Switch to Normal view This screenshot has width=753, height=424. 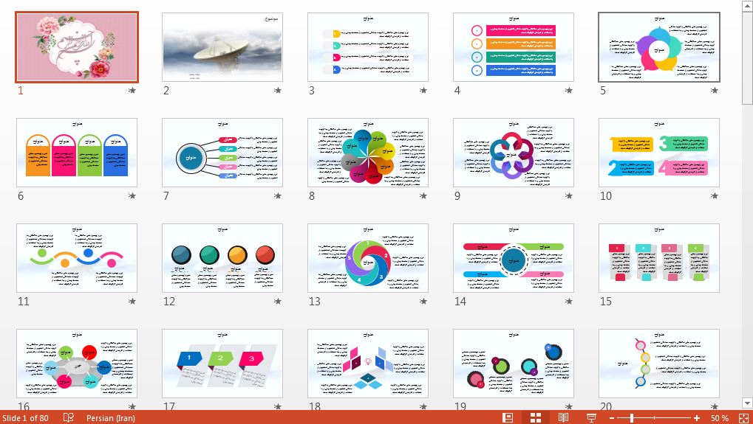(508, 418)
